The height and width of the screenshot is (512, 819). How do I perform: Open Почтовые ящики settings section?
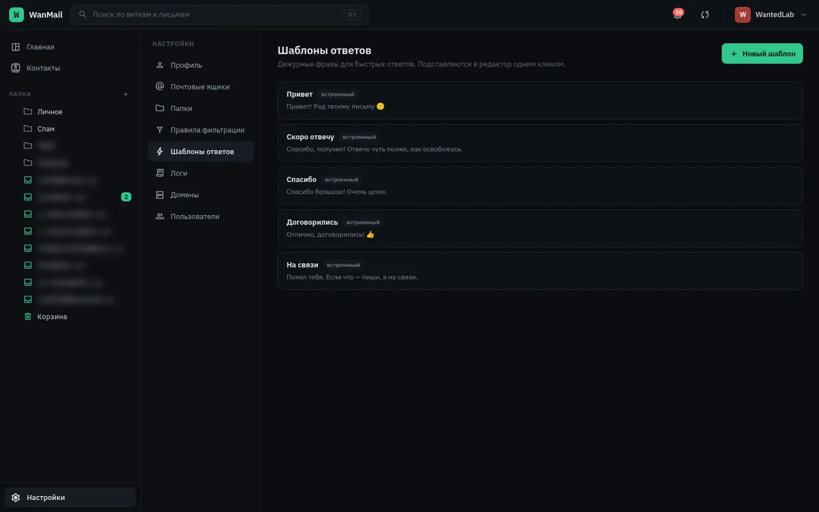click(201, 86)
